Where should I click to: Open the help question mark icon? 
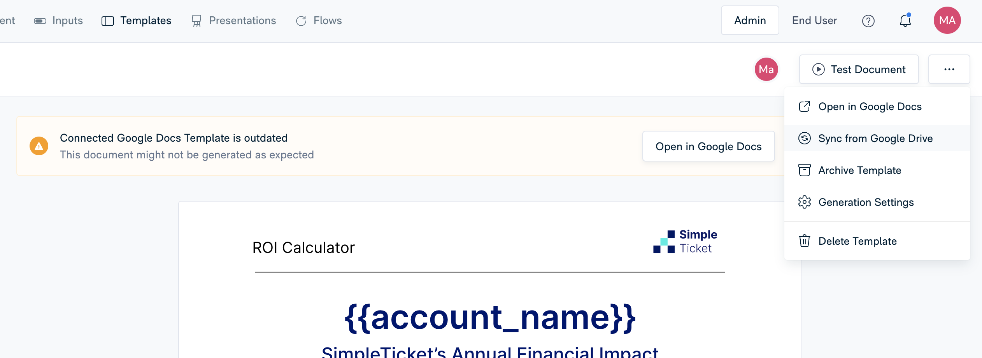point(868,21)
